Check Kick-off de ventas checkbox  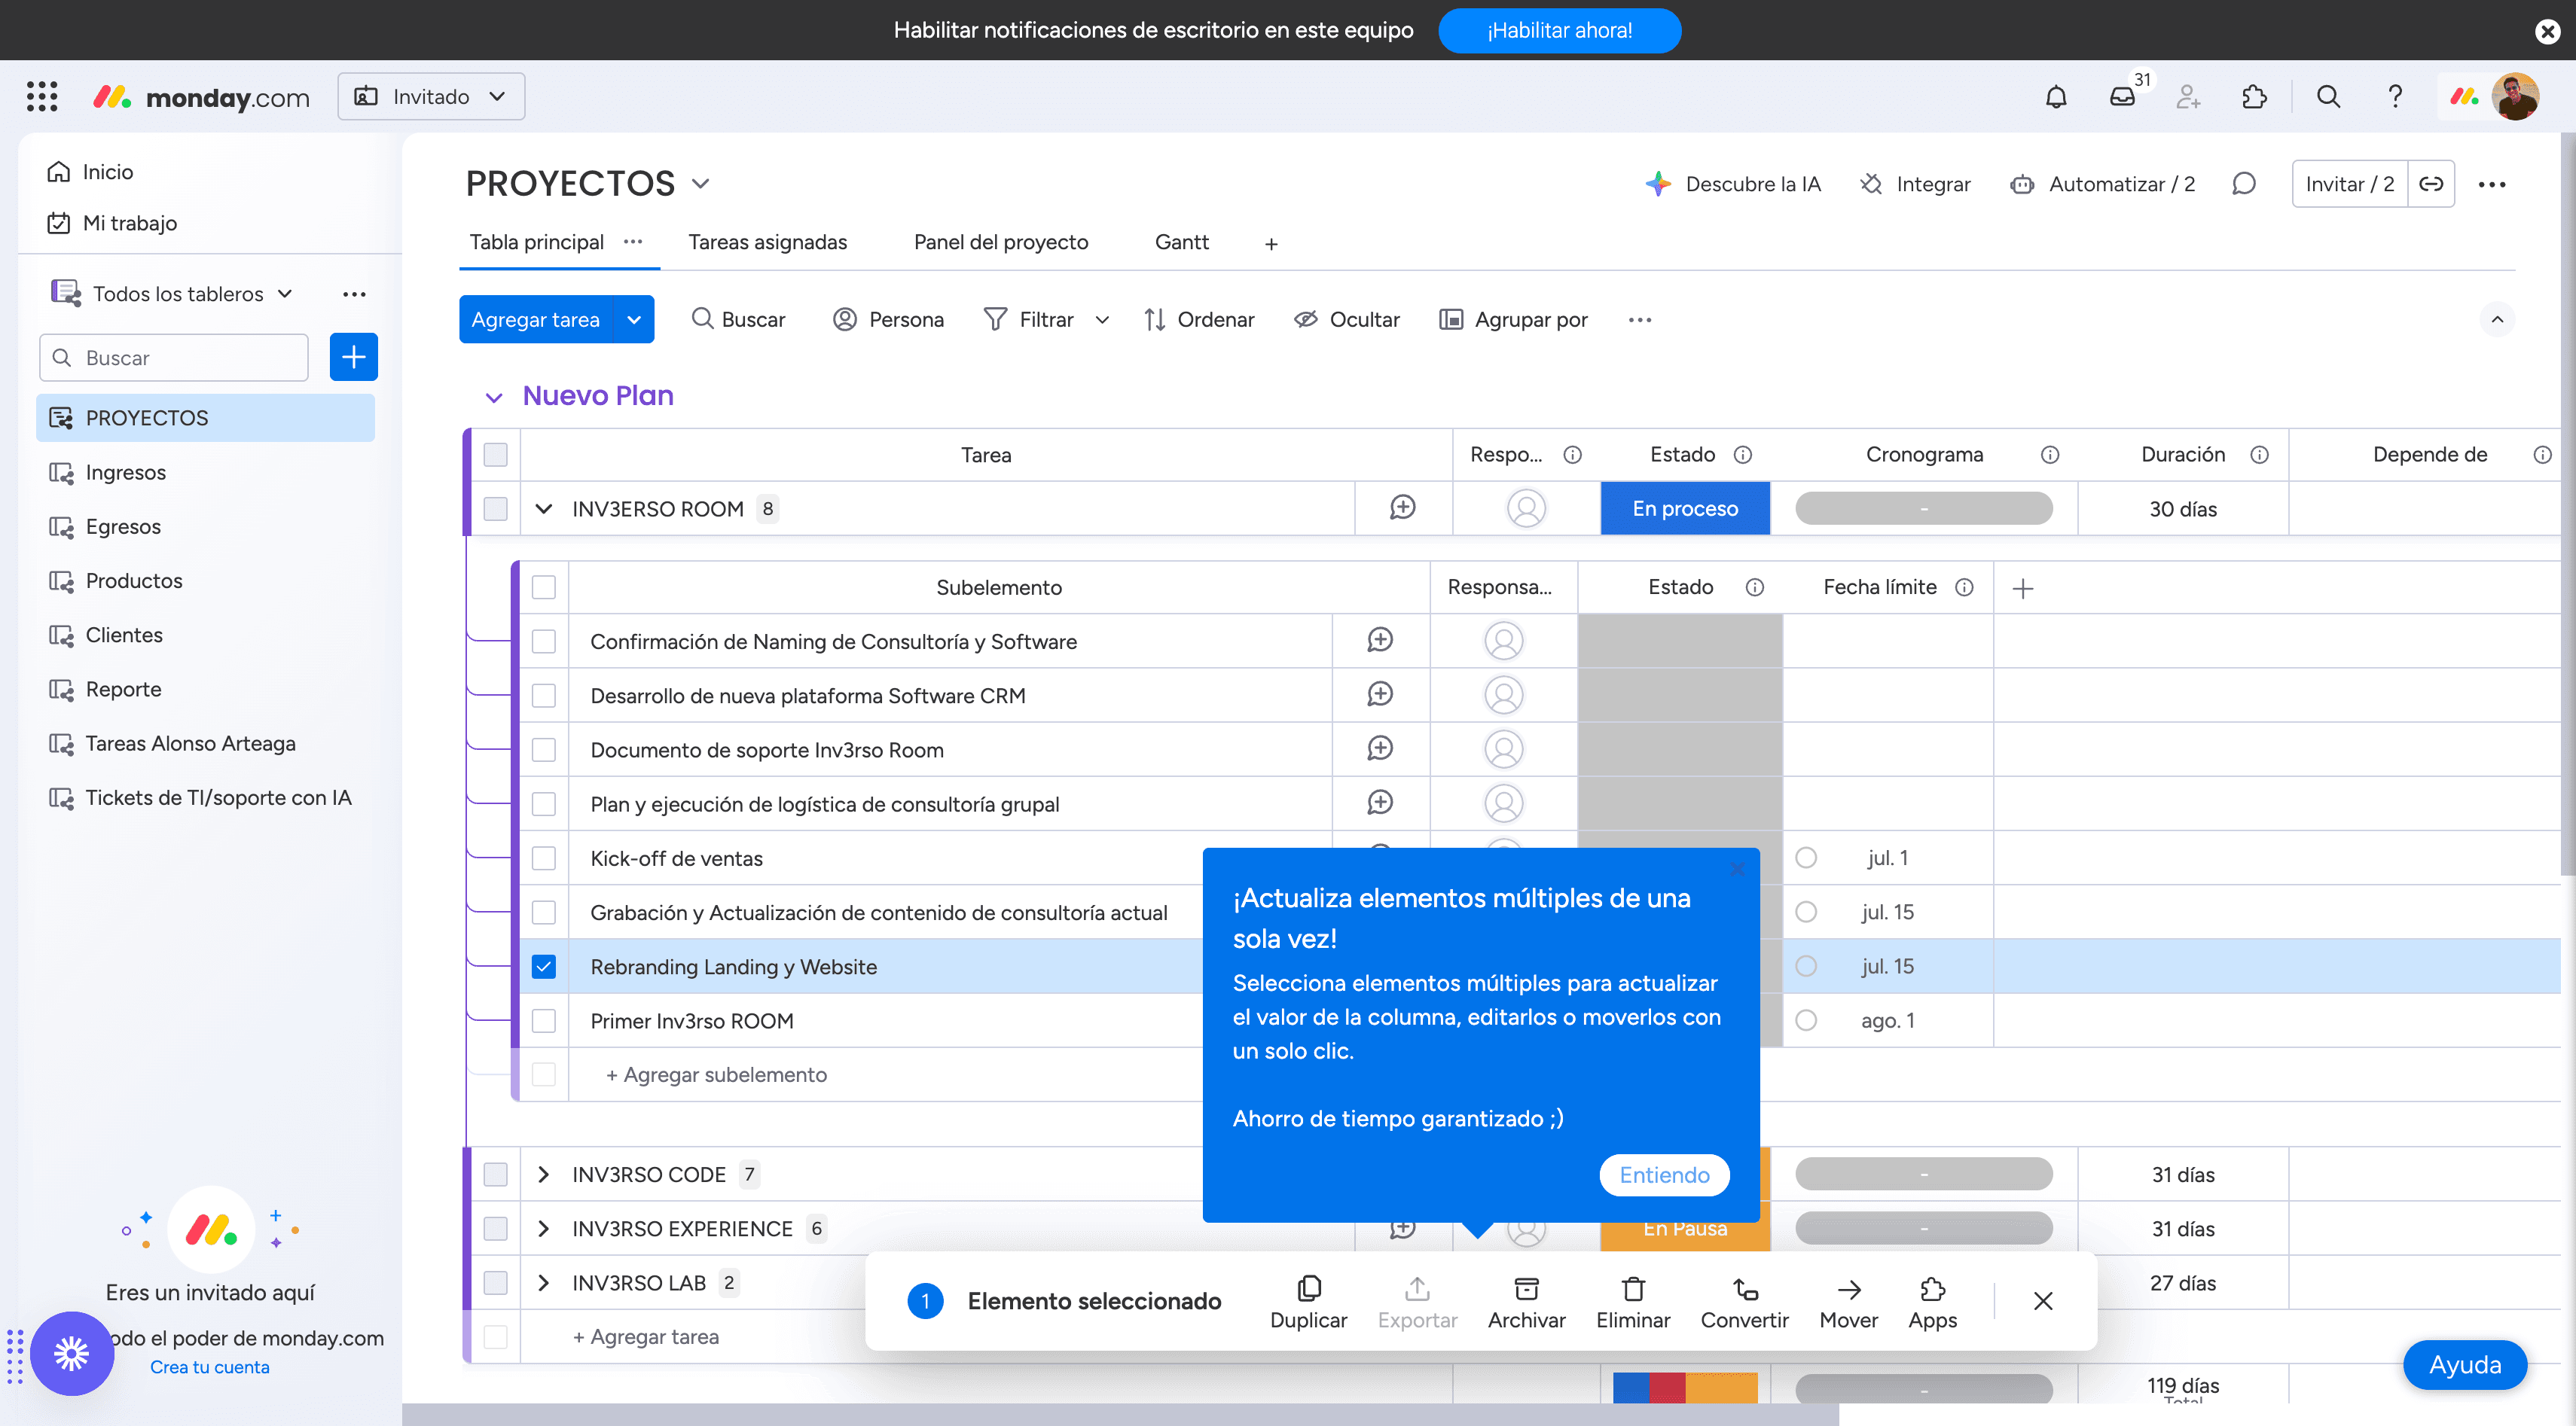click(x=543, y=858)
